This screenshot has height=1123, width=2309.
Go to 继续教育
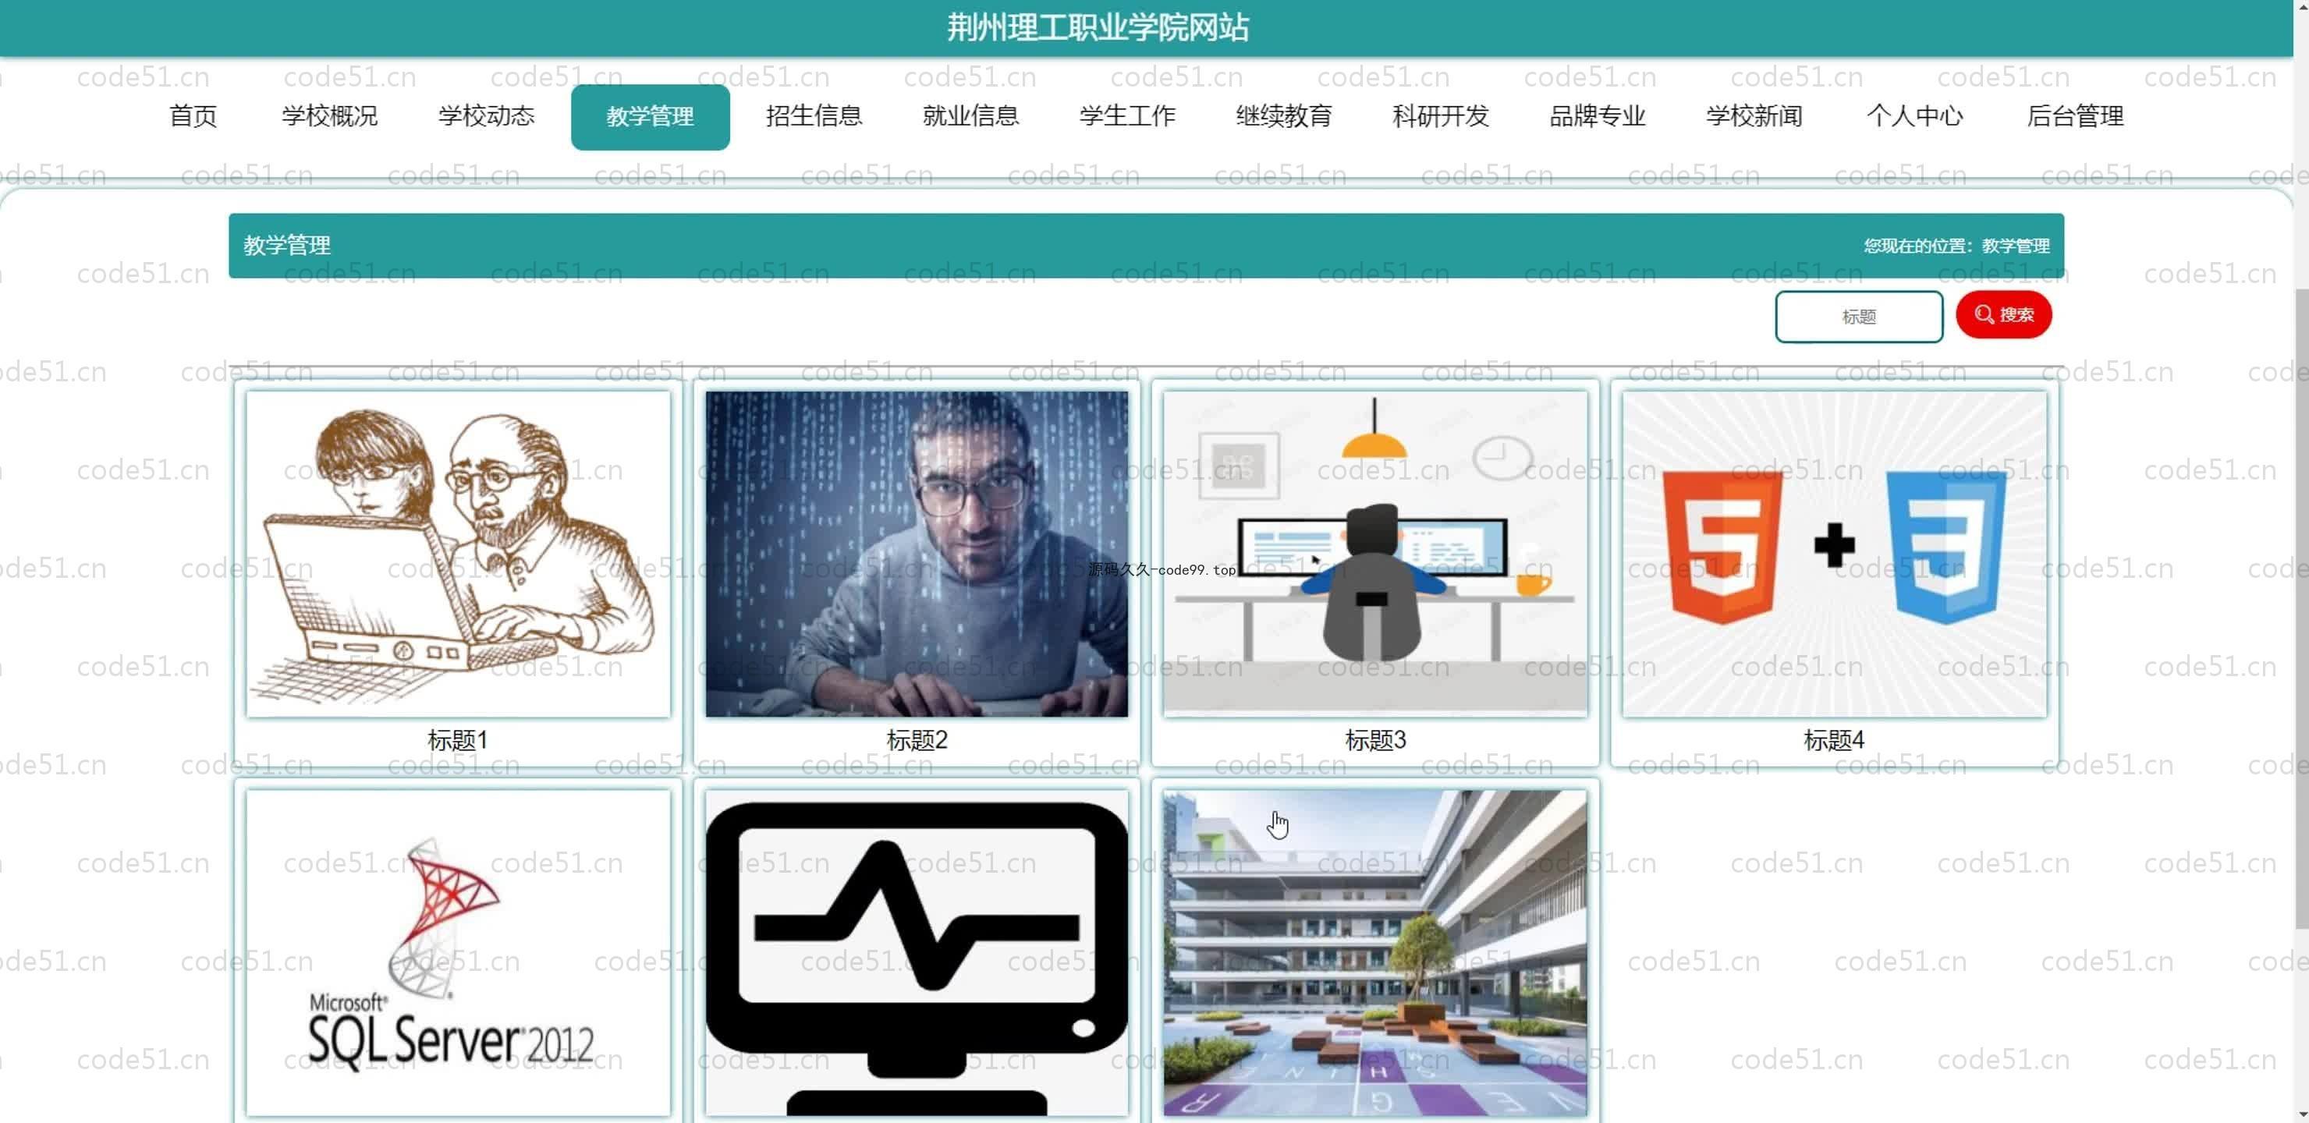click(1285, 116)
